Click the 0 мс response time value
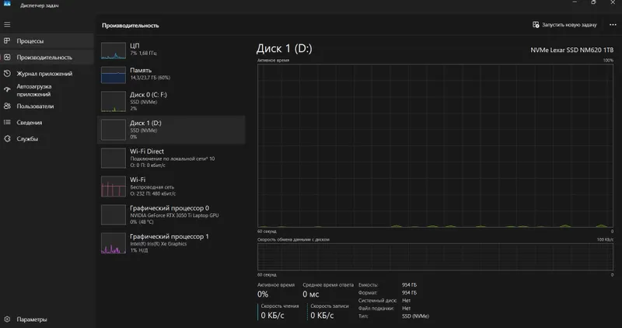 click(310, 295)
